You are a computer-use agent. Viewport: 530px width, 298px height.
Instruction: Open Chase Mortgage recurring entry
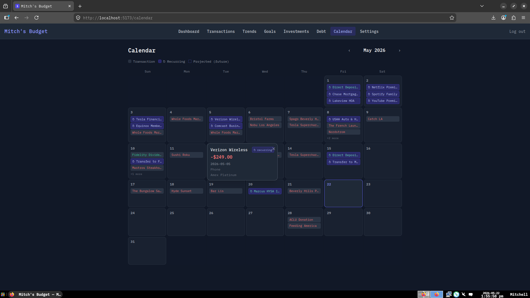tap(343, 94)
